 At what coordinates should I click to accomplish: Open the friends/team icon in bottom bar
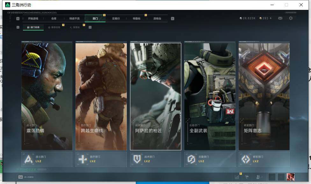[259, 177]
